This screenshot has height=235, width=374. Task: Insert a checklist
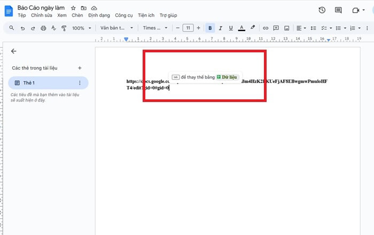click(x=324, y=28)
